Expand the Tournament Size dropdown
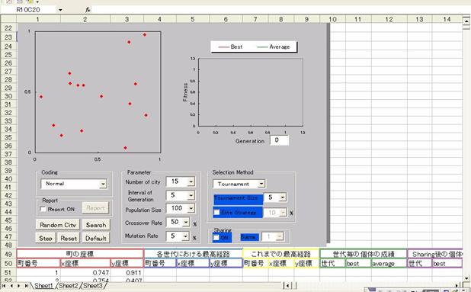The height and width of the screenshot is (292, 471). click(283, 197)
